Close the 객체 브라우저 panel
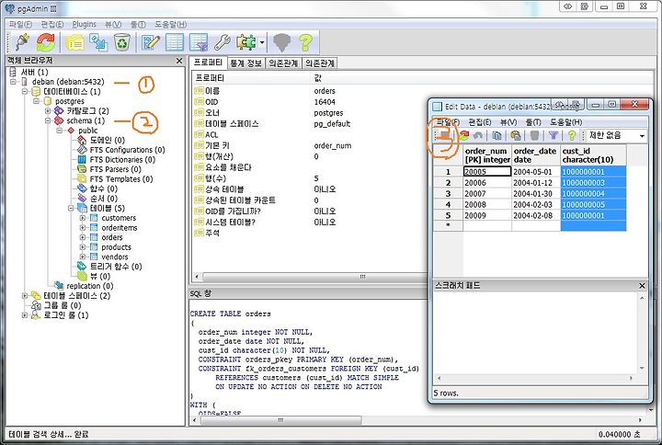Screen dimensions: 662x445 [x=179, y=61]
